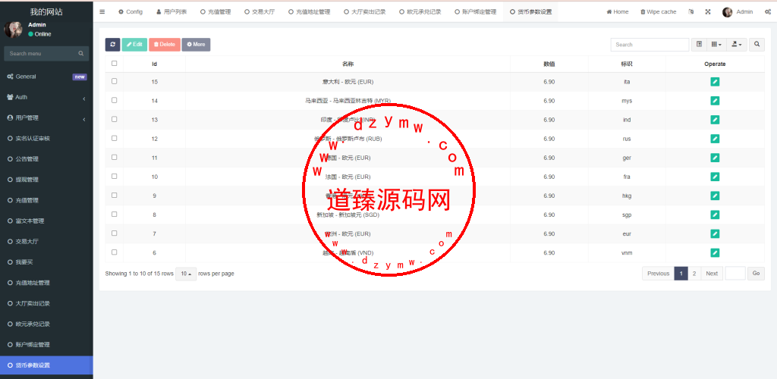777x379 pixels.
Task: Click the Admin avatar in top bar
Action: point(728,12)
